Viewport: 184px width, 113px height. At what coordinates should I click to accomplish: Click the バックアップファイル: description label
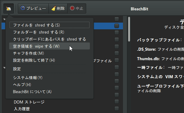point(159,40)
